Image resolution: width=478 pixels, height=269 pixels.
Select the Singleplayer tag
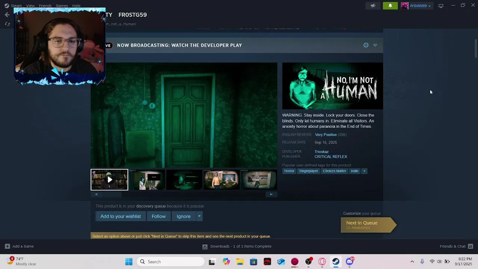click(x=308, y=171)
